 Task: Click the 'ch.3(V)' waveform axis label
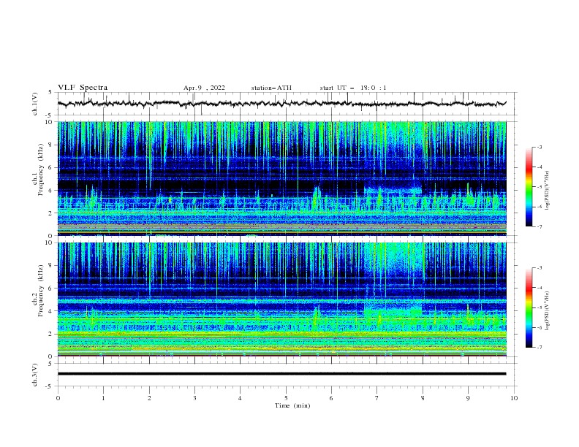(35, 375)
